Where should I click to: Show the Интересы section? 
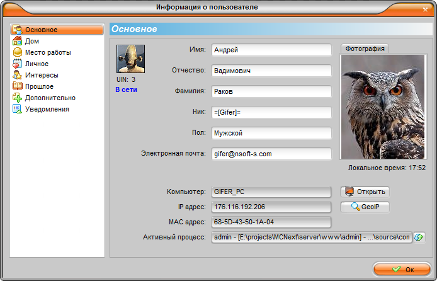(42, 75)
